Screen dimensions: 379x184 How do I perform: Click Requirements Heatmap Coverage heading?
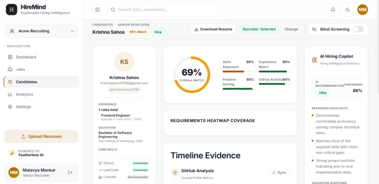tap(213, 121)
